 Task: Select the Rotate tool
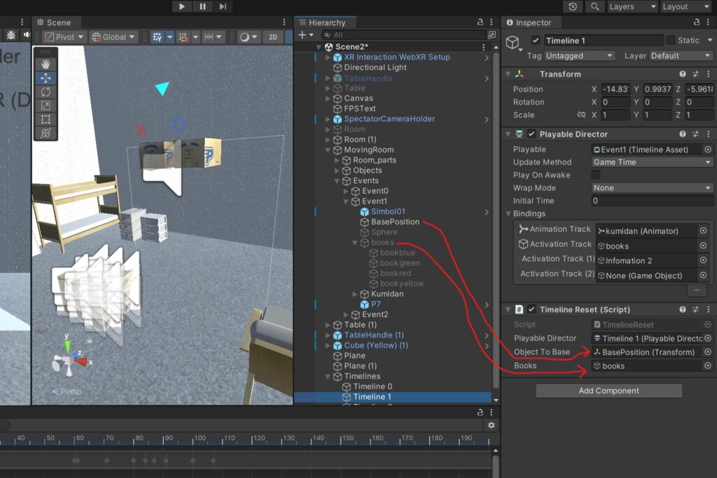click(x=46, y=92)
